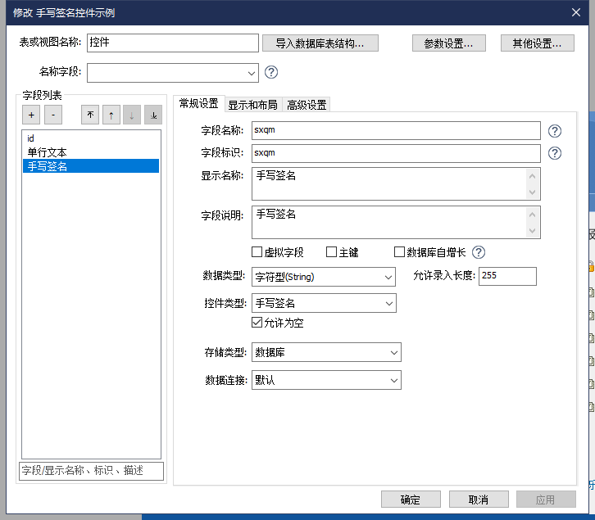Enable the 虚拟字段 checkbox

pos(257,252)
